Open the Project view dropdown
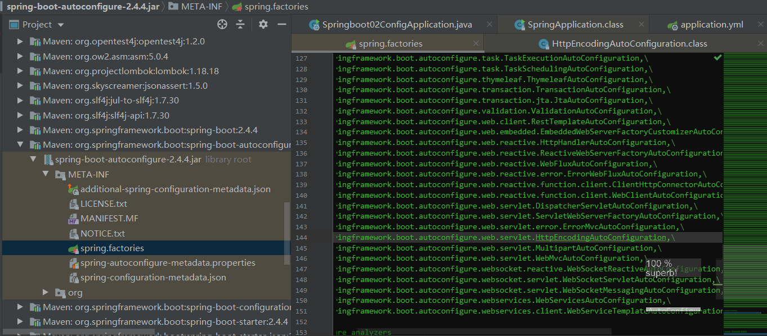The height and width of the screenshot is (336, 767). click(61, 25)
